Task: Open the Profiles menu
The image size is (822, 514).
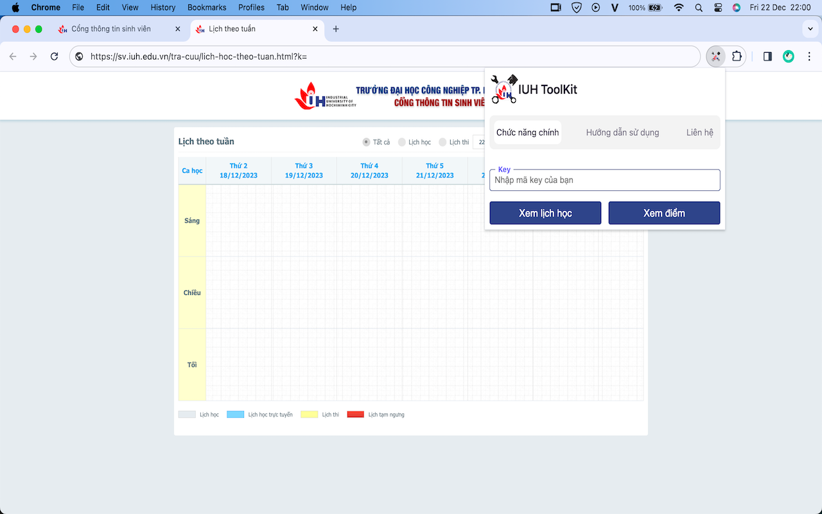Action: click(251, 8)
